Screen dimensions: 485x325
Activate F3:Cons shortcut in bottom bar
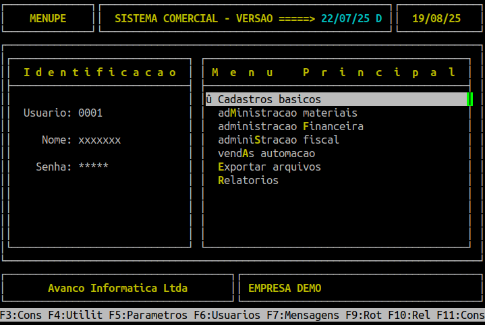[x=21, y=315]
